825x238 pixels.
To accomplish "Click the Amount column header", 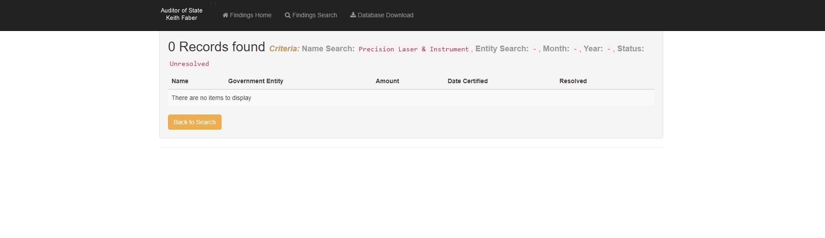I will coord(387,81).
